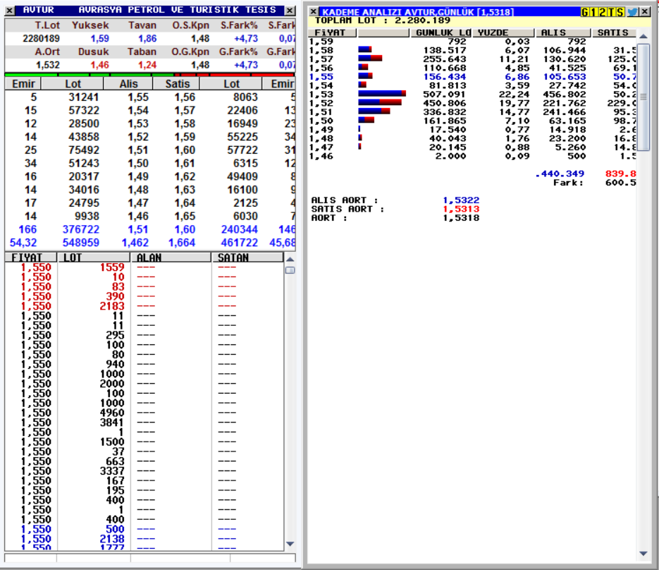This screenshot has width=659, height=570.
Task: Click down arrow of trades list scrollbar
Action: coord(290,544)
